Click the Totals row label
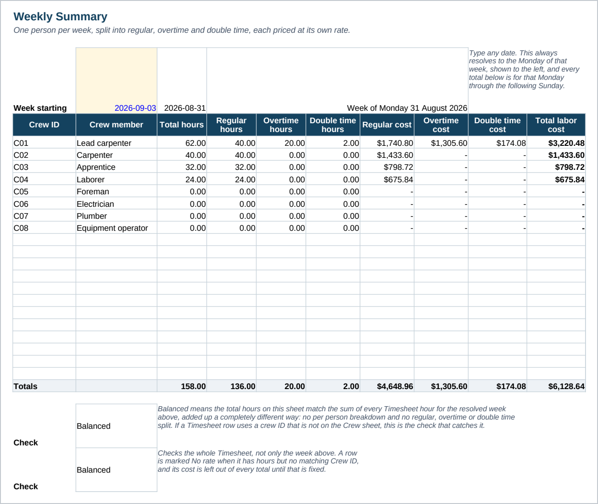 pos(44,386)
